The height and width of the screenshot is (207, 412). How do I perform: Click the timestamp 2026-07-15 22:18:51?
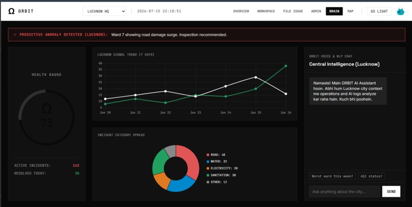coord(159,11)
